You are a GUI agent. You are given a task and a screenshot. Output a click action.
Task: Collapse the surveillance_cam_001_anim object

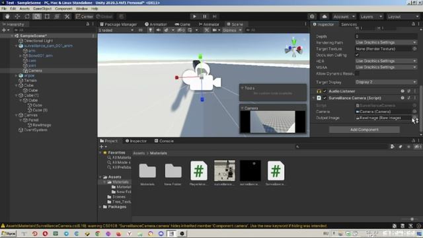(x=16, y=46)
